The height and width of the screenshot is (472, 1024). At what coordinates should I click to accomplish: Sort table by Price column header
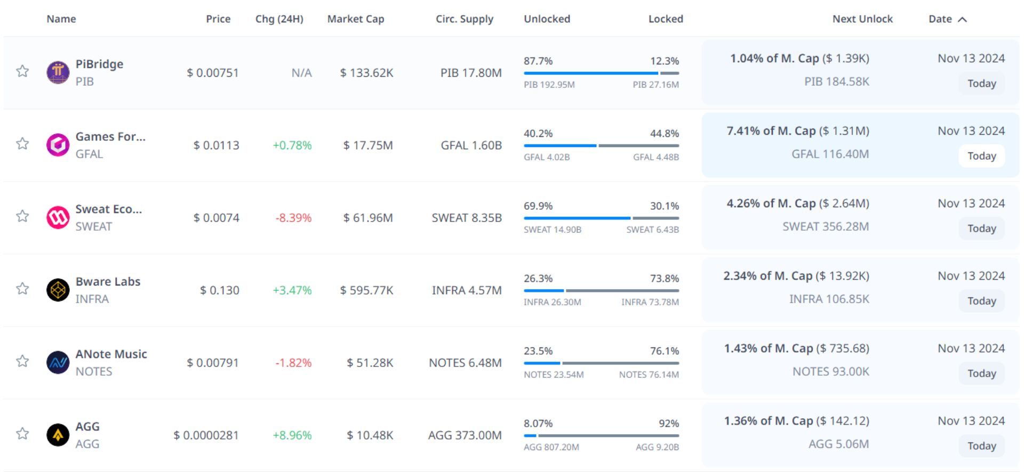point(218,19)
